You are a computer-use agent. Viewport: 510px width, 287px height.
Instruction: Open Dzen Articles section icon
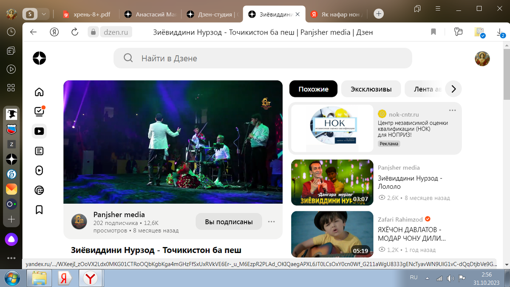click(x=39, y=151)
